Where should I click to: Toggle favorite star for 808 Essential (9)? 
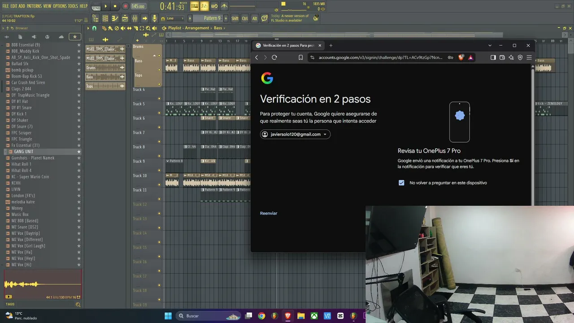[79, 45]
